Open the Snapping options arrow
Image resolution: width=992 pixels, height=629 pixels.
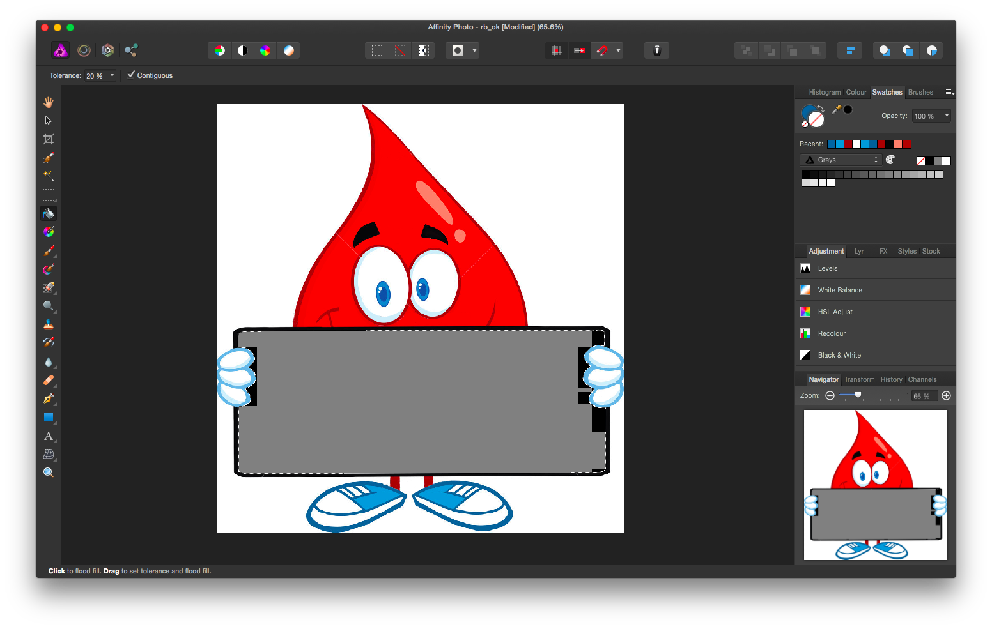point(618,50)
